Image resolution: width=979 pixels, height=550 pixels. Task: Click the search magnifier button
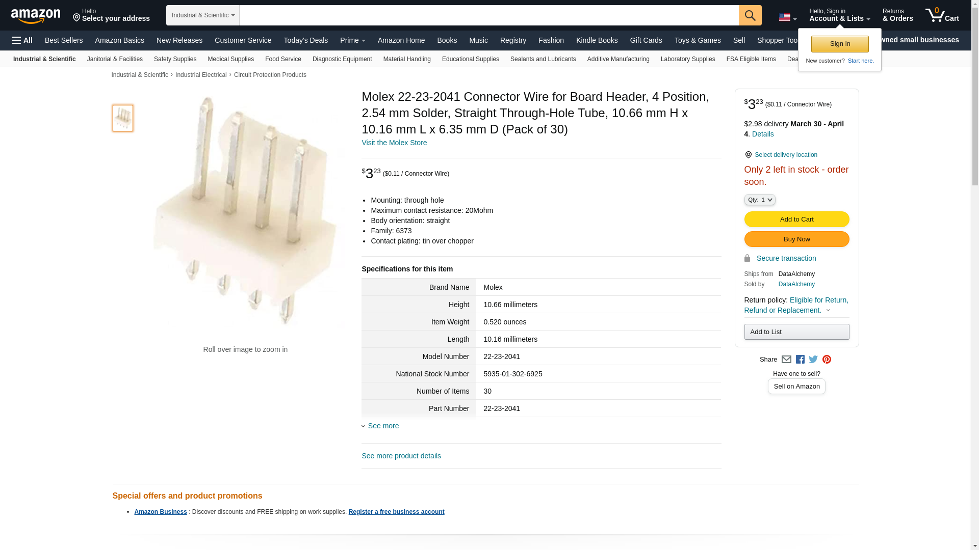tap(750, 15)
